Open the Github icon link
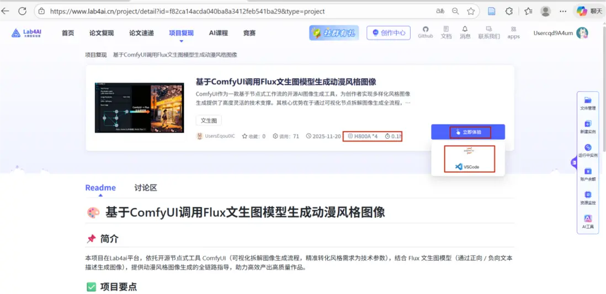This screenshot has width=606, height=294. click(x=425, y=32)
